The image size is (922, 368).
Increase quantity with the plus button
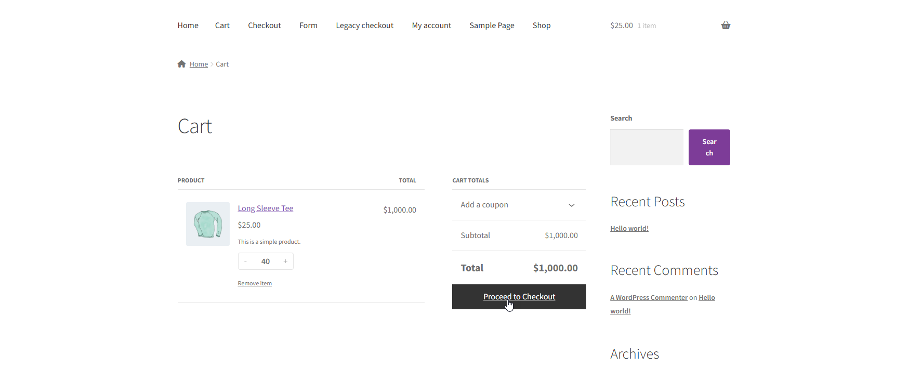tap(285, 261)
